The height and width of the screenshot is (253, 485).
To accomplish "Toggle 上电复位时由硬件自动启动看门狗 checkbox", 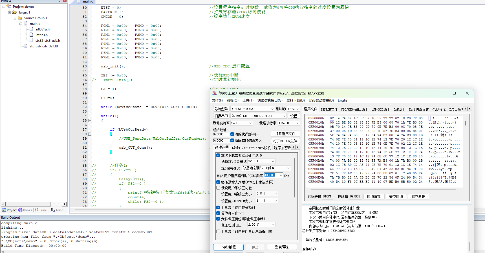I will 218,232.
